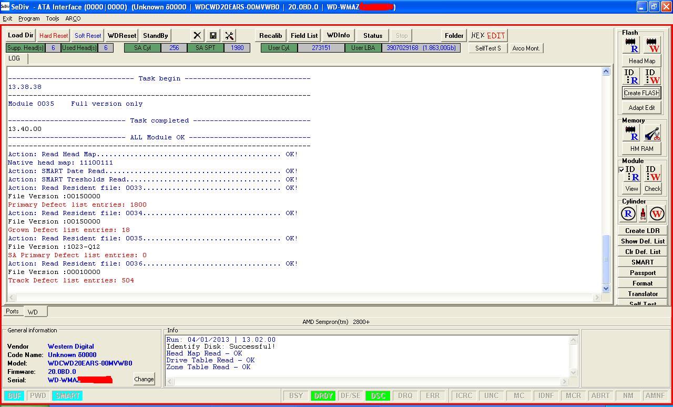Viewport: 673px width, 407px height.
Task: Click the Folder button
Action: [x=454, y=35]
